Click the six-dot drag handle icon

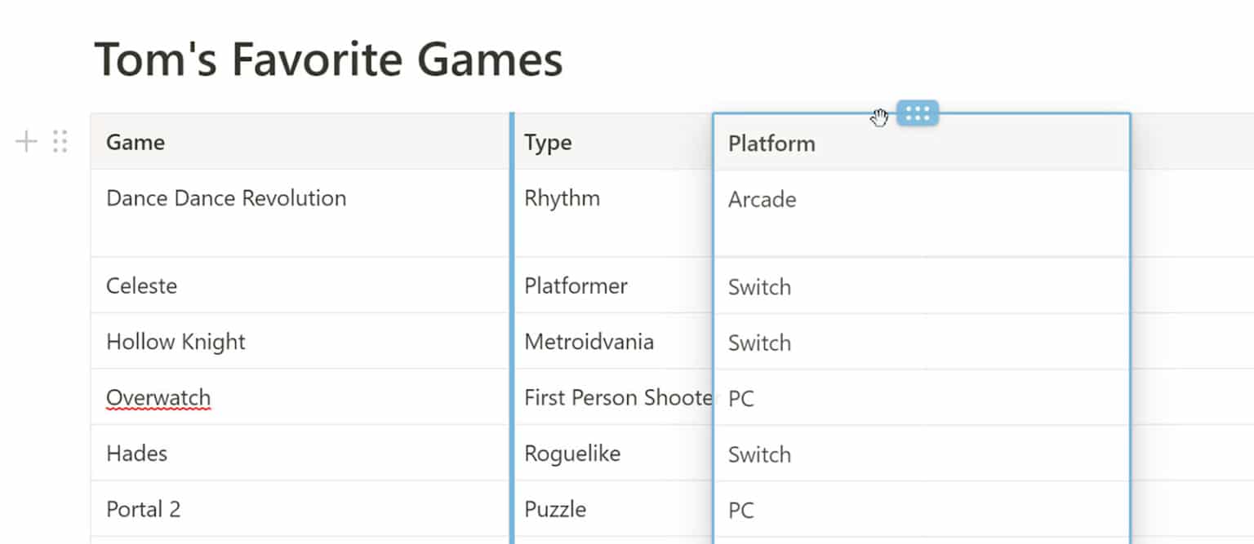[x=58, y=140]
